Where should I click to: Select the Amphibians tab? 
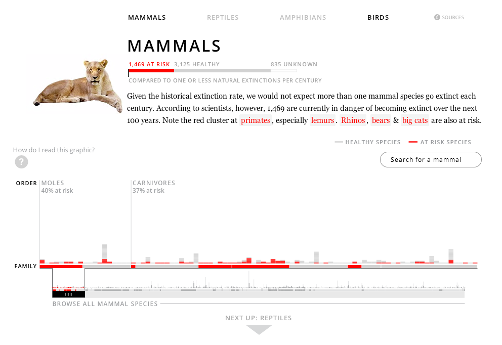(x=303, y=18)
